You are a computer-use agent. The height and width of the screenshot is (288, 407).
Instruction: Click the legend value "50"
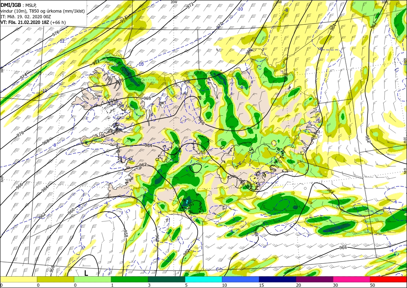[372, 285]
